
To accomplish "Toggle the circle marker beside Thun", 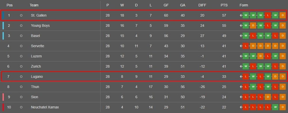I will coord(21,87).
